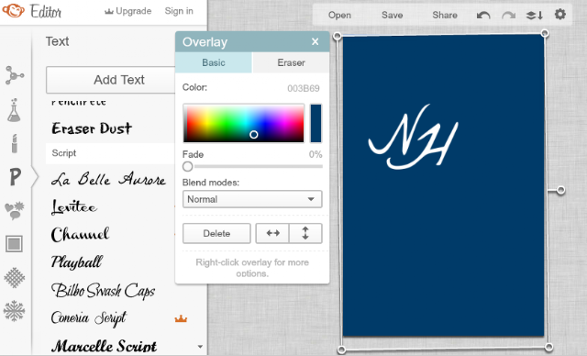Open the Touch Up lipstick icon

pos(15,143)
